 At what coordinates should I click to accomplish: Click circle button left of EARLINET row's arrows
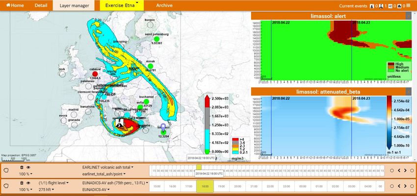[392, 171]
